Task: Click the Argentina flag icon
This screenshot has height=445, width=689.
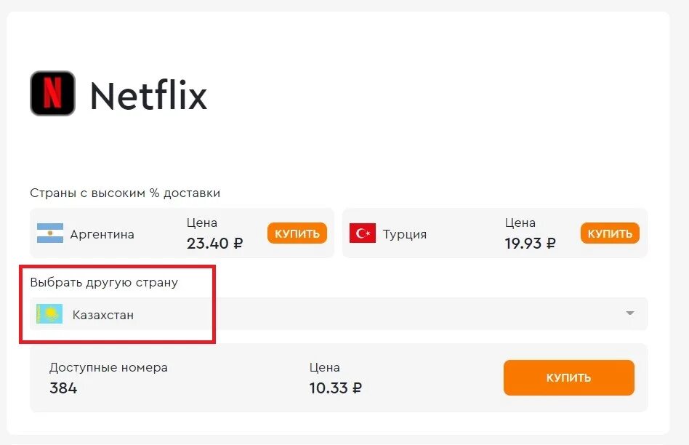Action: coord(50,233)
